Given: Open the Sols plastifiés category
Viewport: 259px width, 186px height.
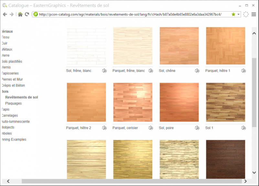Looking at the screenshot, I should 12,61.
